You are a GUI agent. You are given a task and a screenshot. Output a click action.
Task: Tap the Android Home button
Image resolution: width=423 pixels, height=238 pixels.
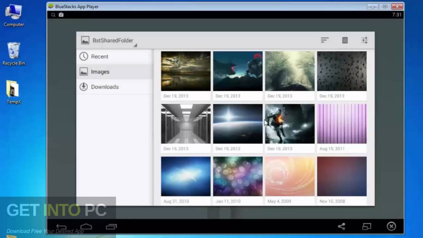point(86,226)
